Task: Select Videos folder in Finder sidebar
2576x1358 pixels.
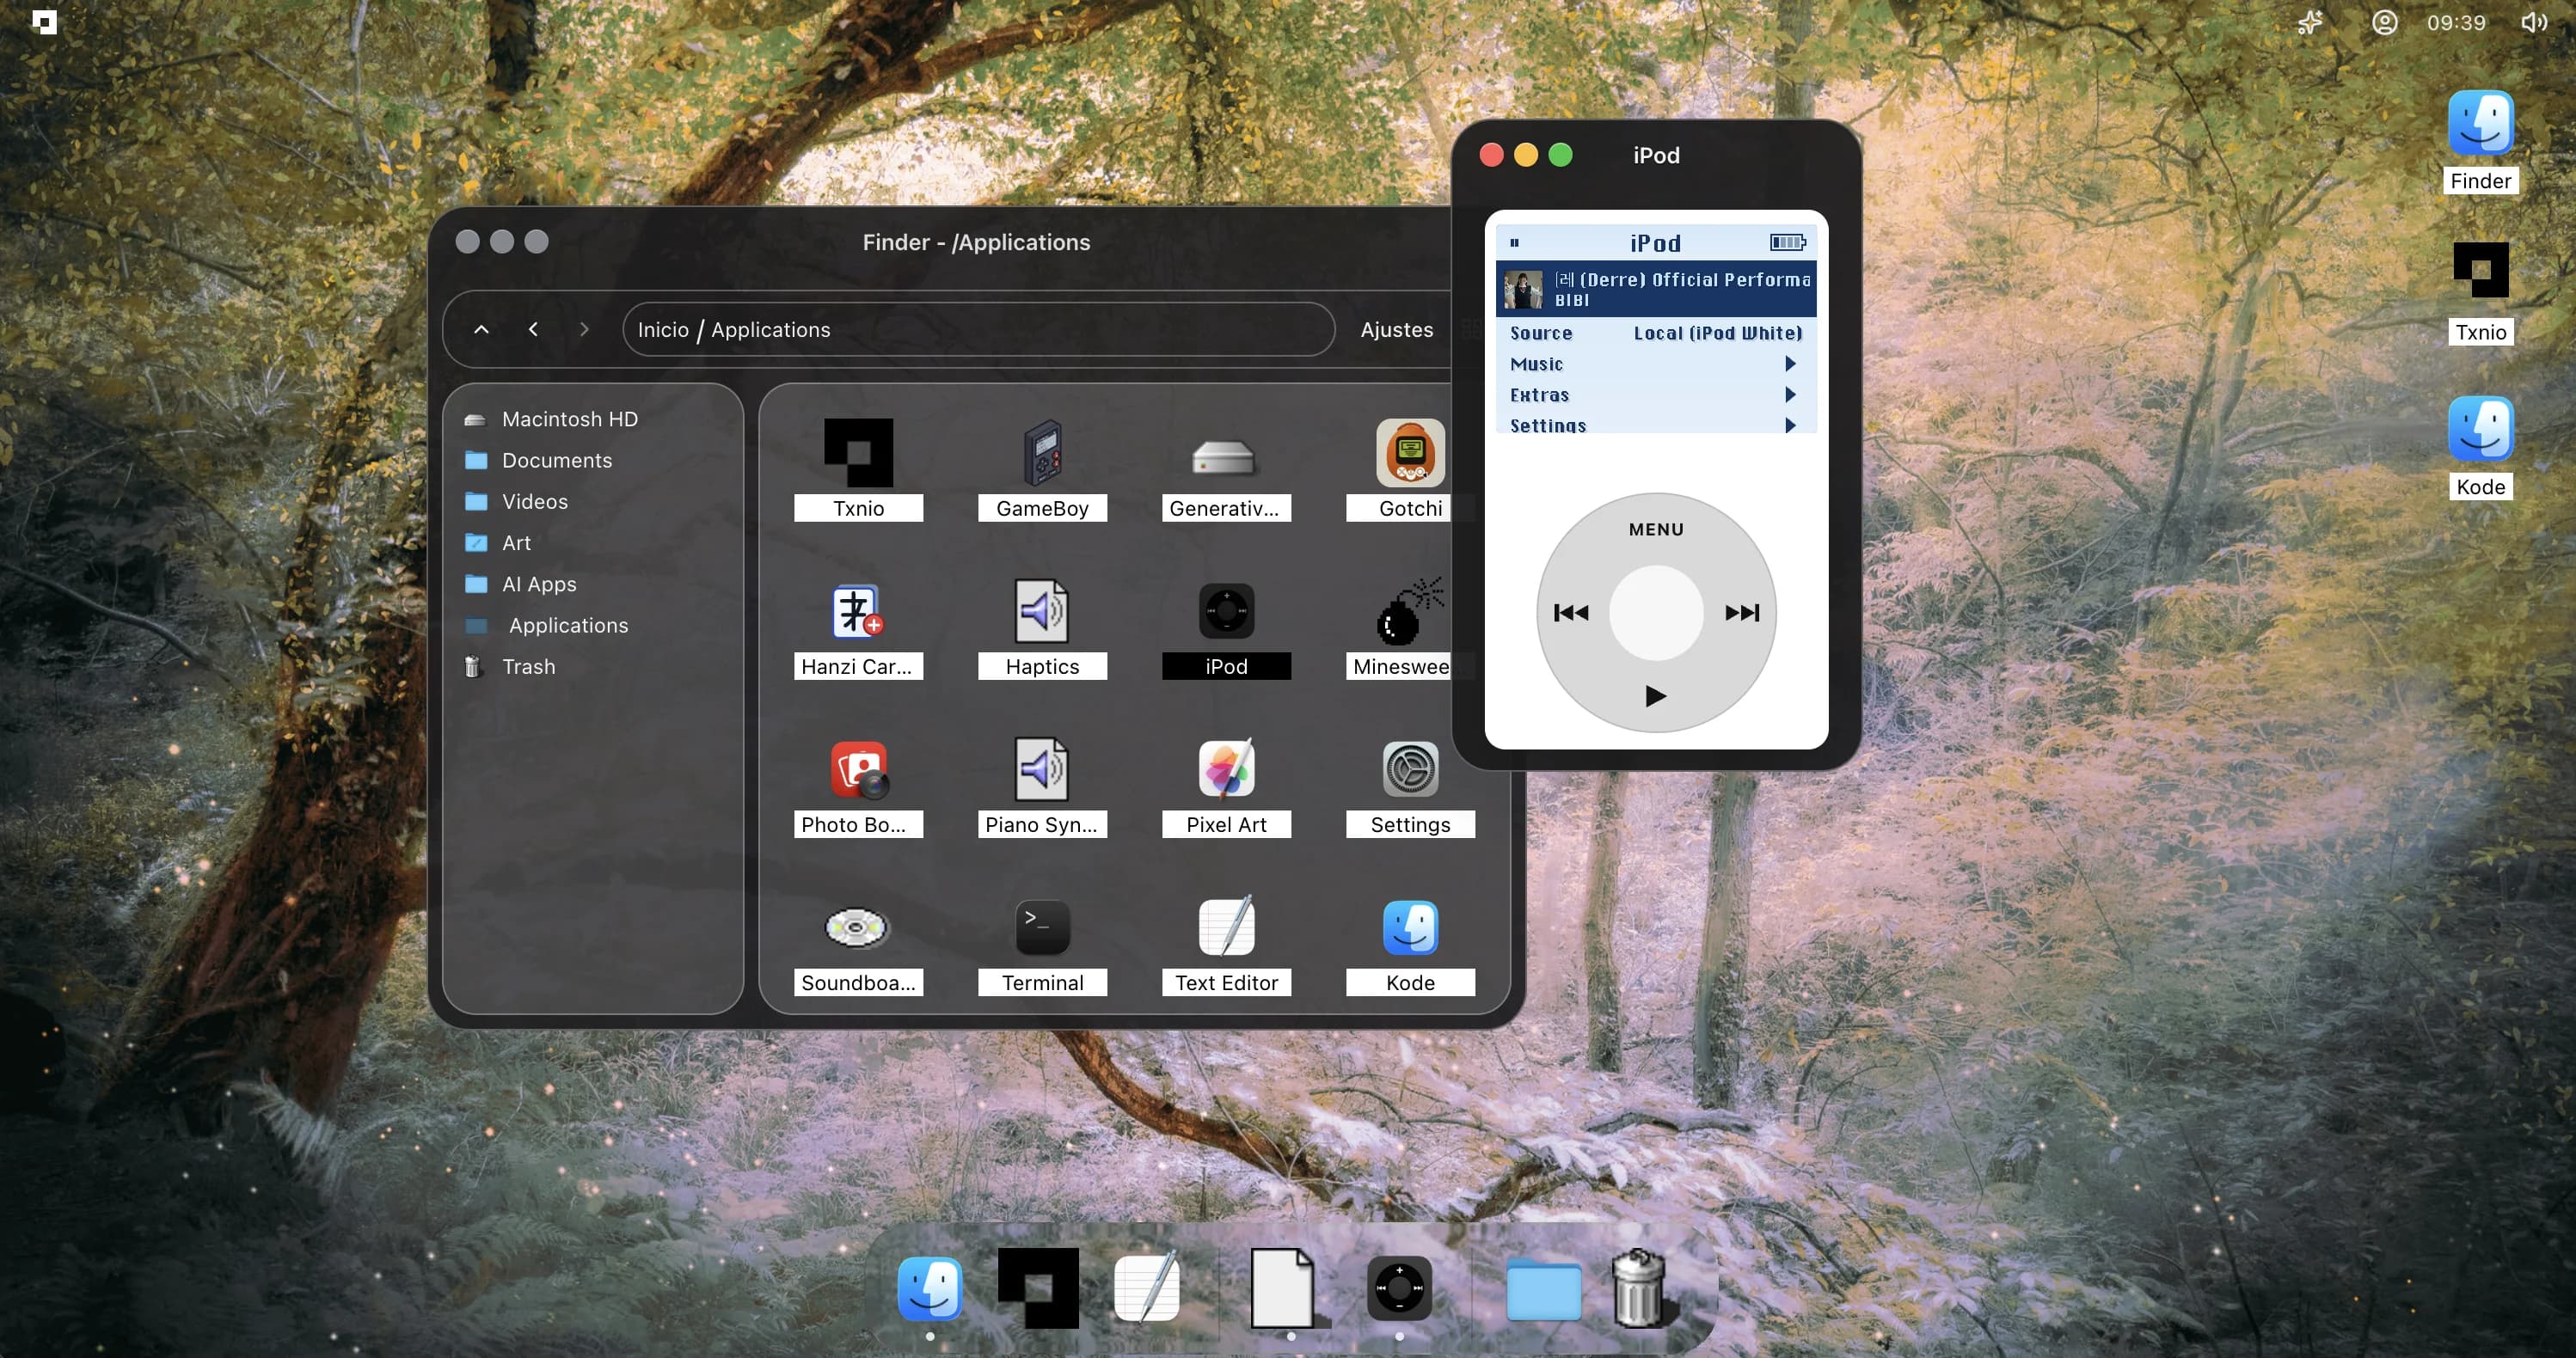Action: point(592,500)
